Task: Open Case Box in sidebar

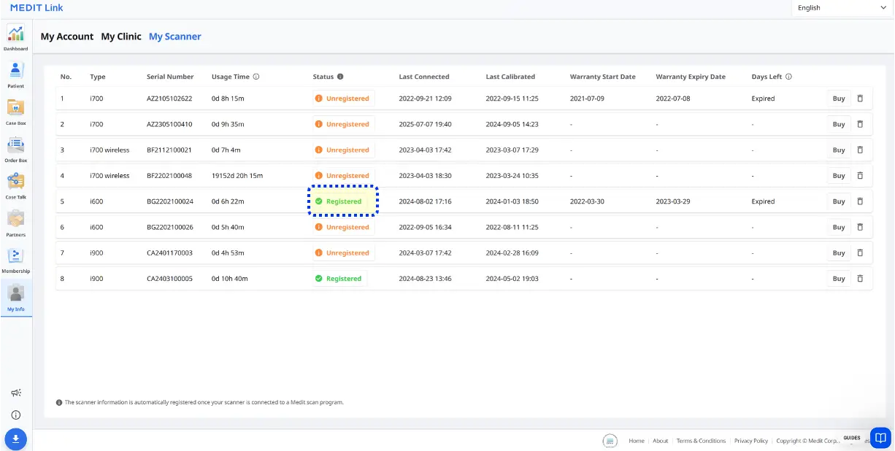Action: (15, 111)
